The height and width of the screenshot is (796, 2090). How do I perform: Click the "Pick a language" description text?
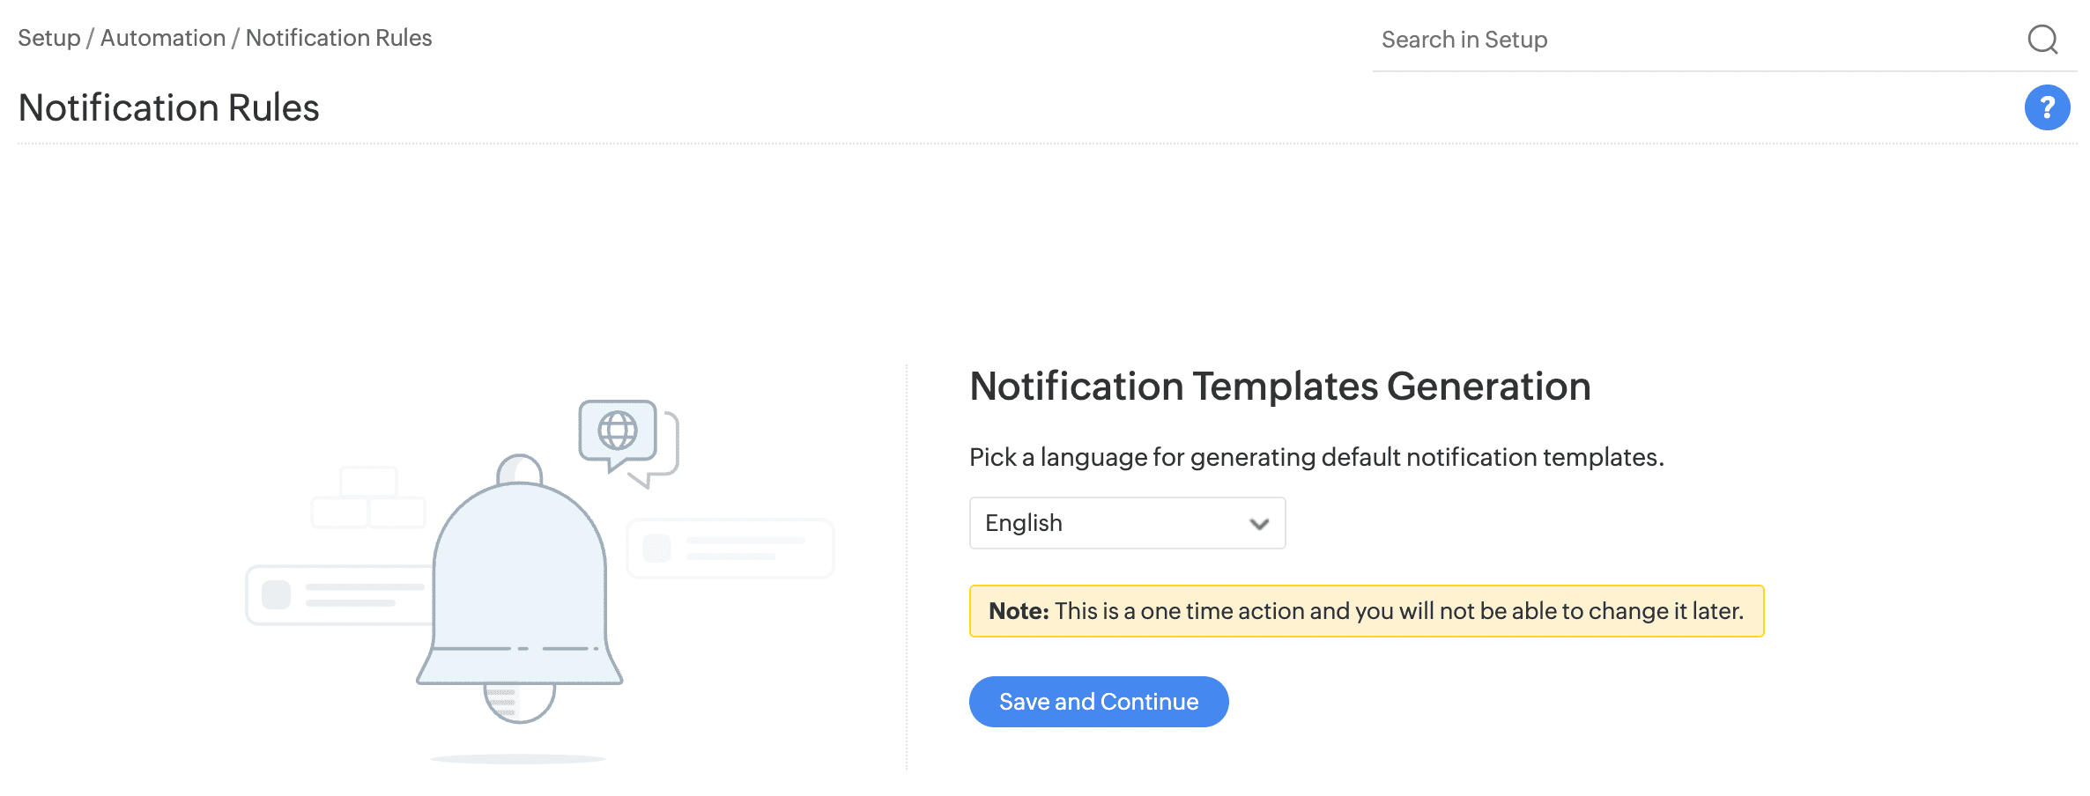click(x=1316, y=457)
